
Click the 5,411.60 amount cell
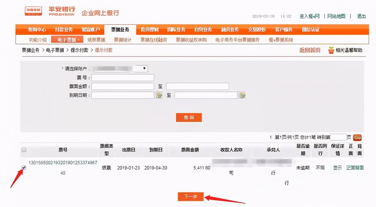pos(202,168)
